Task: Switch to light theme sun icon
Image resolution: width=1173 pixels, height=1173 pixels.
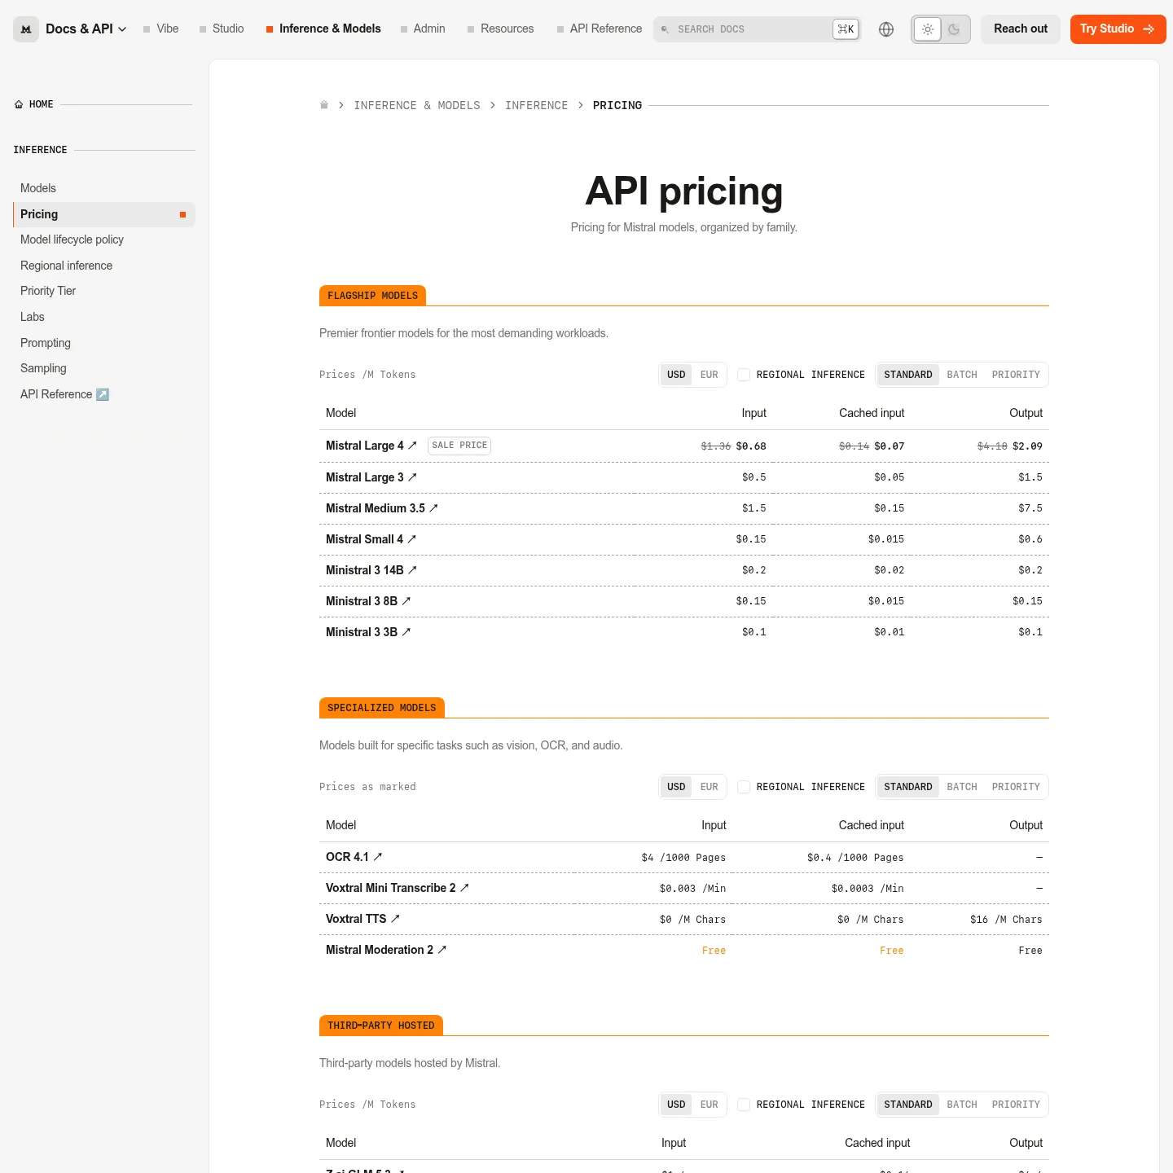Action: pos(927,29)
